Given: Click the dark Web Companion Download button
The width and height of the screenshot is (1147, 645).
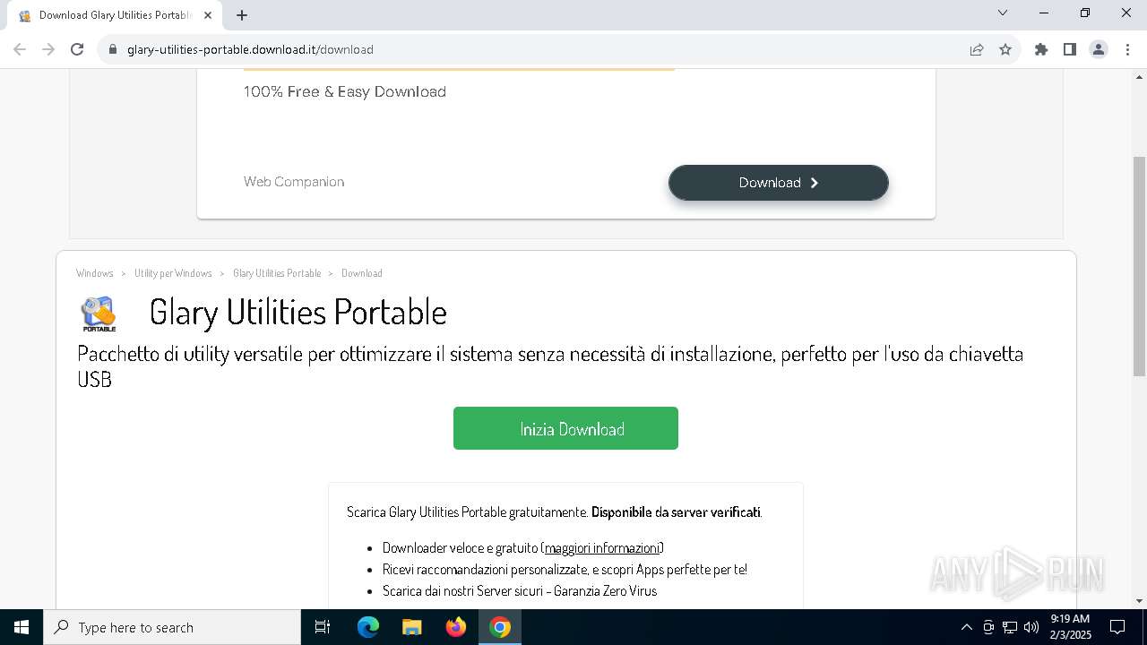Looking at the screenshot, I should (779, 183).
